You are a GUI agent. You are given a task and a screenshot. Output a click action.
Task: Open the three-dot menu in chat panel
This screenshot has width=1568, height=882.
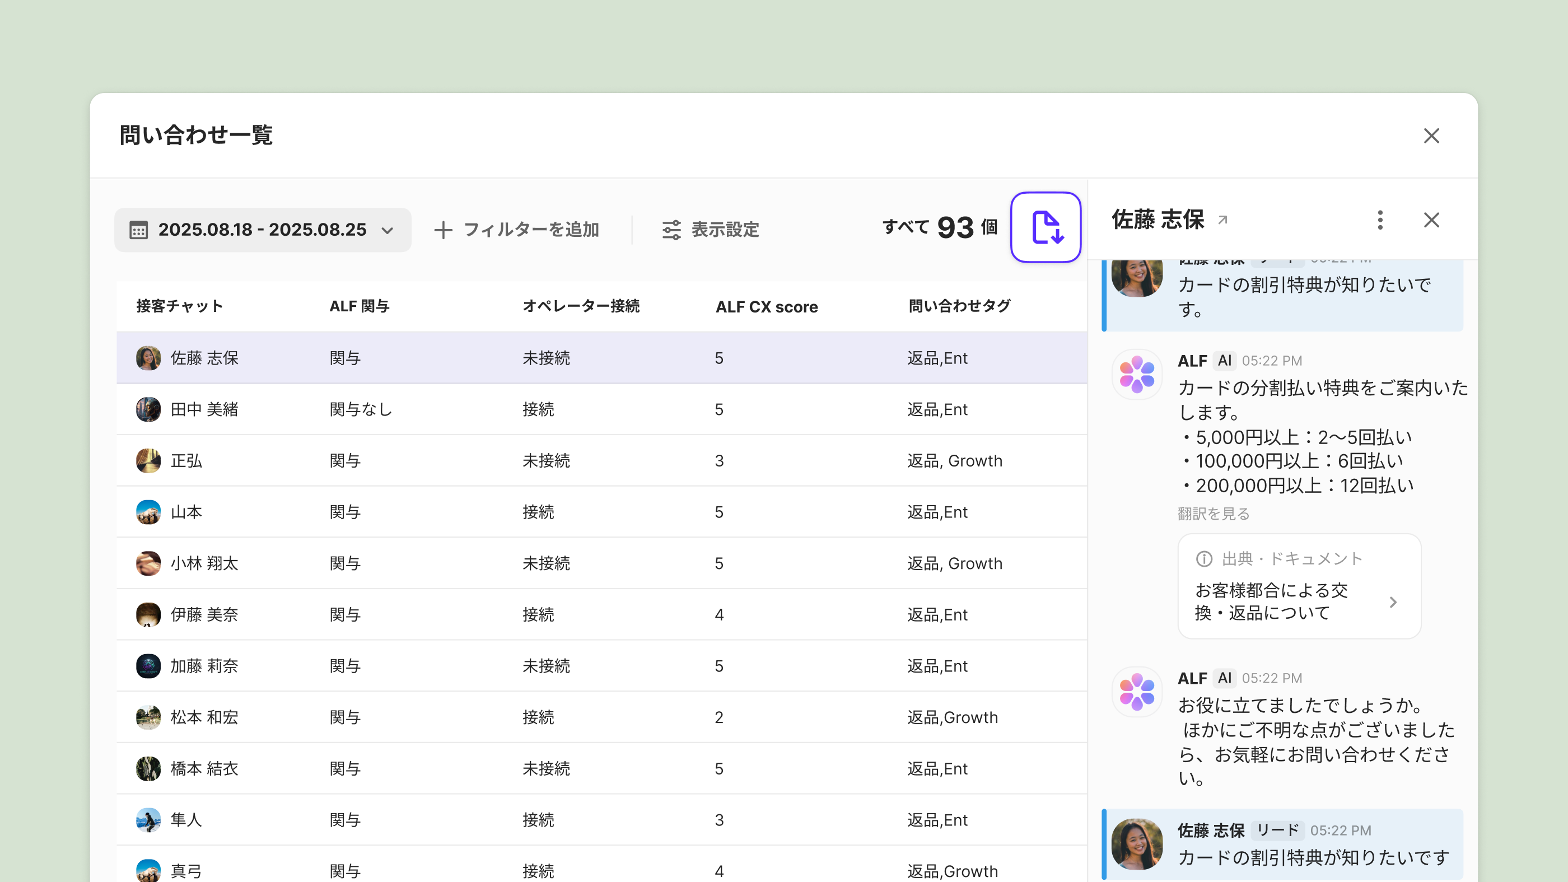point(1380,220)
